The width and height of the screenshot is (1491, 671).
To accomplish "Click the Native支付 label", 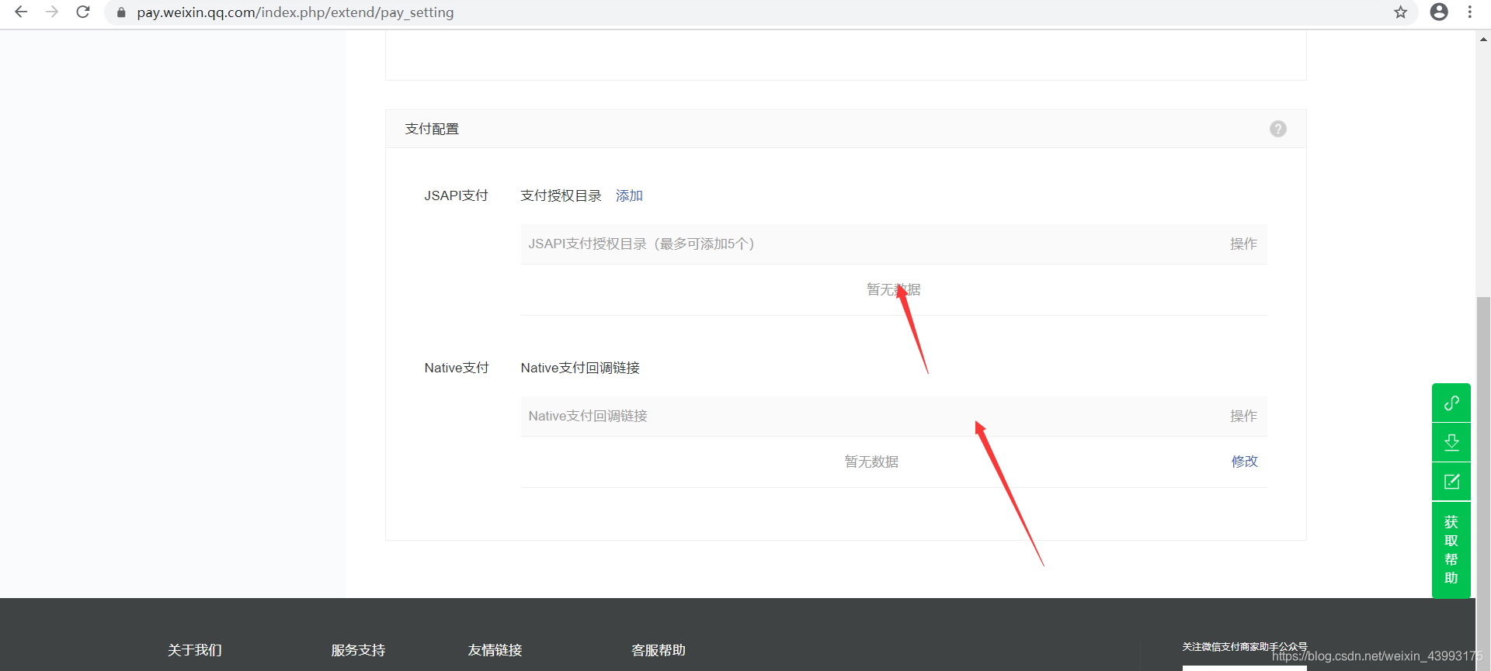I will coord(457,368).
